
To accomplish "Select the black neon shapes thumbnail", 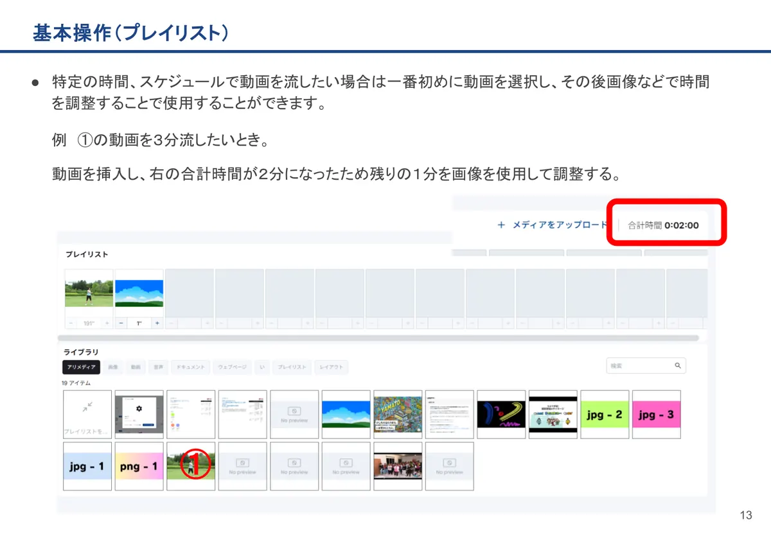I will click(501, 414).
